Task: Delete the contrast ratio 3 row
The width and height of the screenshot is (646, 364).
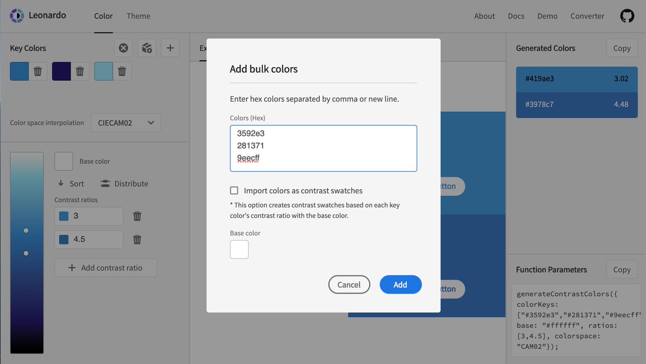Action: point(137,216)
